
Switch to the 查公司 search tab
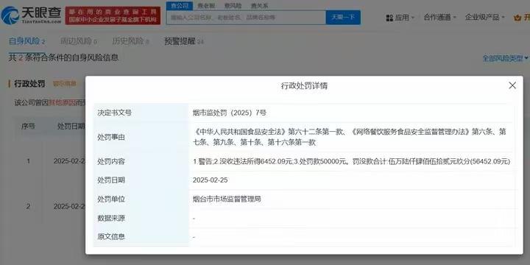click(x=179, y=6)
